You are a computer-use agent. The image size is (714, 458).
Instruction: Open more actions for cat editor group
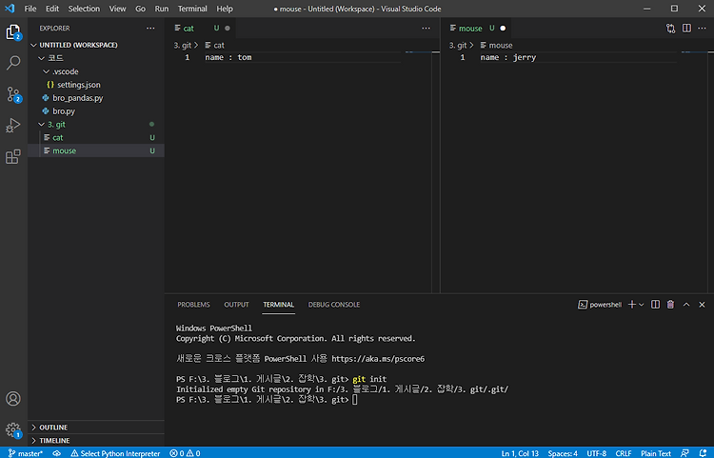tap(426, 29)
